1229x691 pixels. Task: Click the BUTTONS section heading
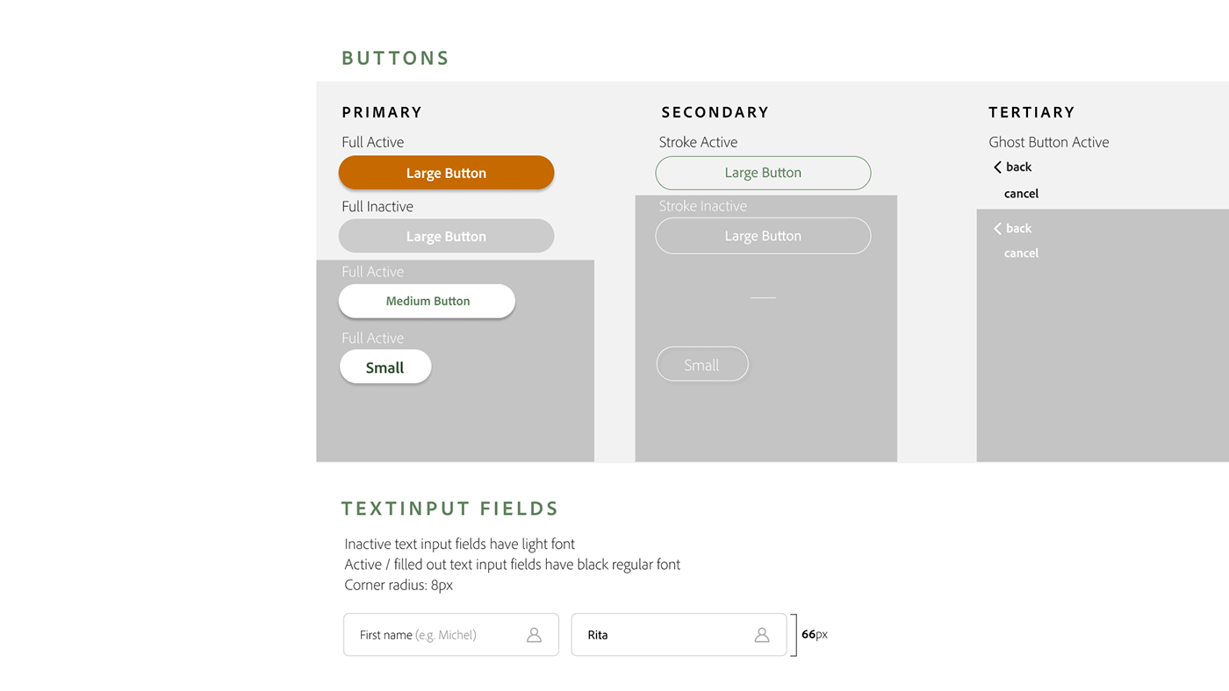[x=395, y=59]
